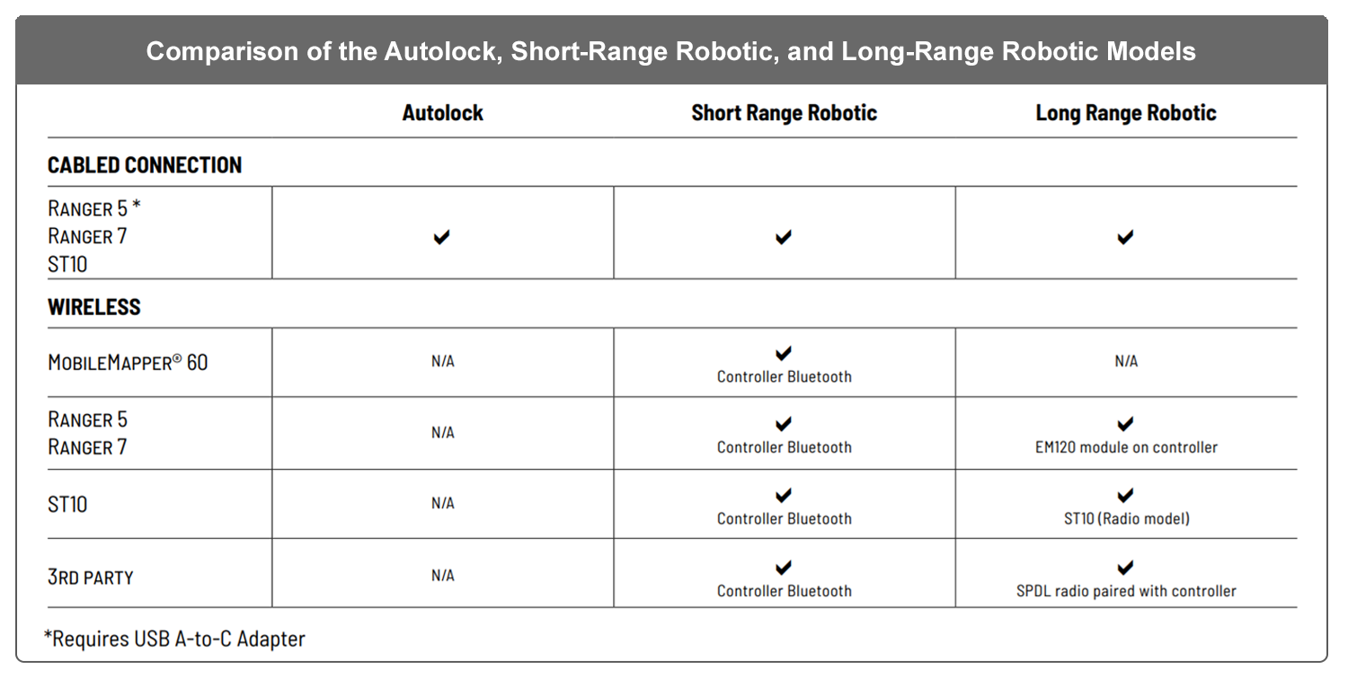Click the Long Range Robotic cabled connection checkmark
This screenshot has width=1348, height=678.
[x=1124, y=237]
